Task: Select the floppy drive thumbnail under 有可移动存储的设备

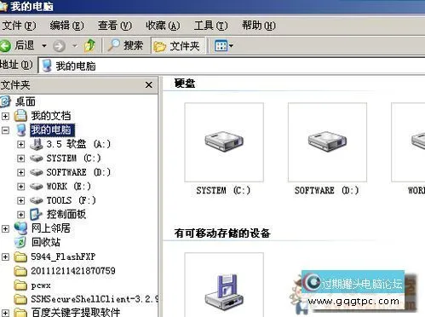Action: pos(224,285)
